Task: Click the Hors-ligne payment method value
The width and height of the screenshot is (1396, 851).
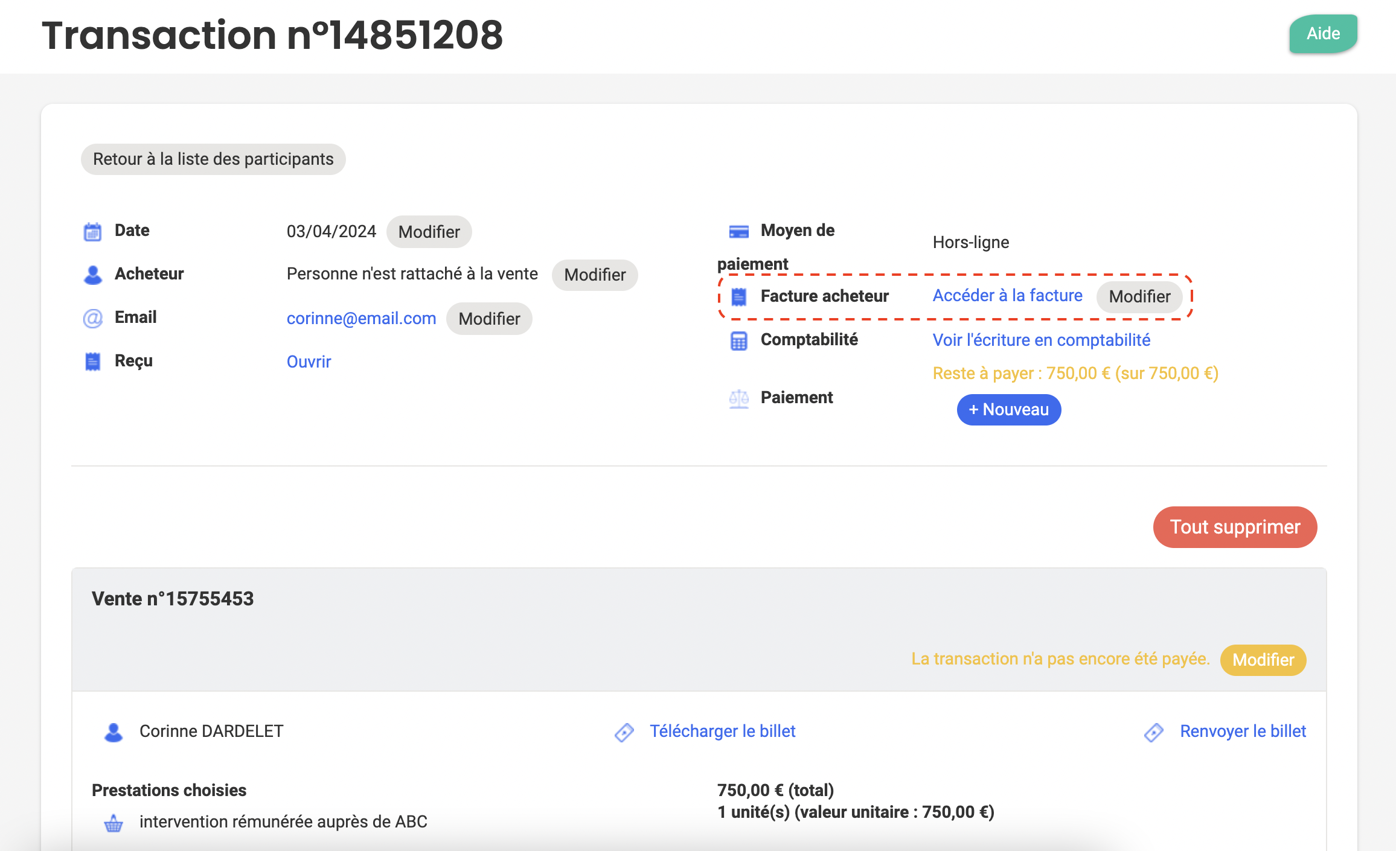Action: pyautogui.click(x=970, y=243)
